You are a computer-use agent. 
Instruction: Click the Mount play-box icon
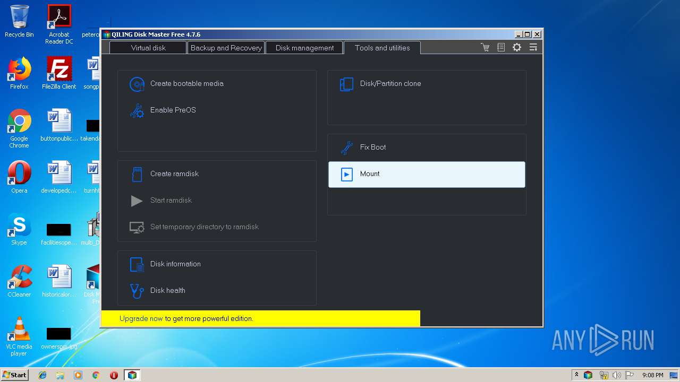point(347,174)
